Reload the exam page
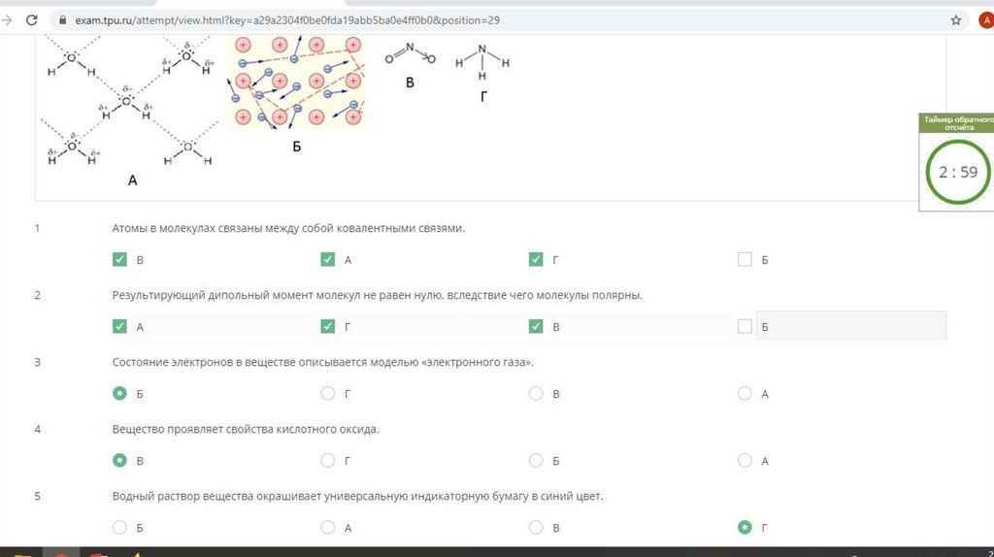Screen dimensions: 994x557 31,20
